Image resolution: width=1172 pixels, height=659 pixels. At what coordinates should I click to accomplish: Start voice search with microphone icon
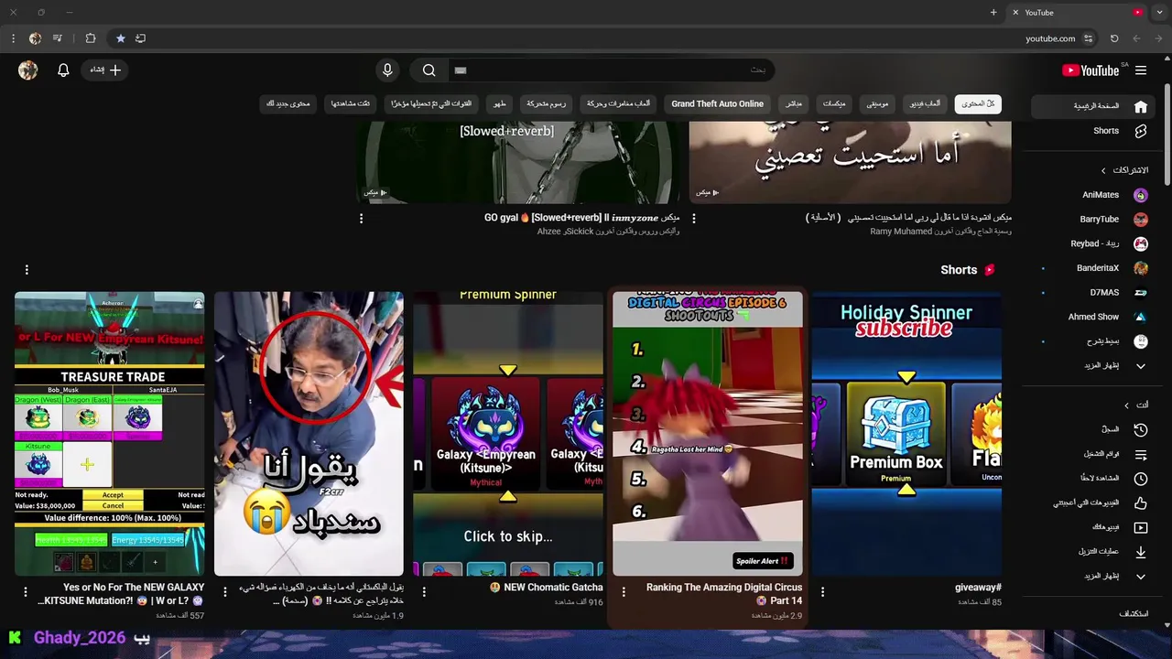387,70
